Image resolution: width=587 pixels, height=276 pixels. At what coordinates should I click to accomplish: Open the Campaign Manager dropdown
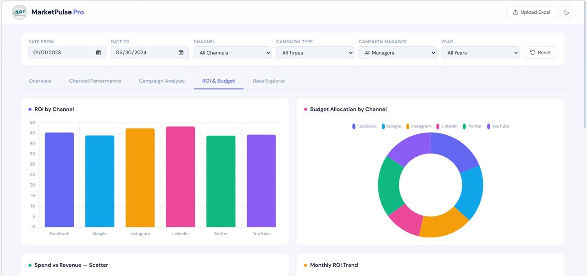tap(397, 52)
